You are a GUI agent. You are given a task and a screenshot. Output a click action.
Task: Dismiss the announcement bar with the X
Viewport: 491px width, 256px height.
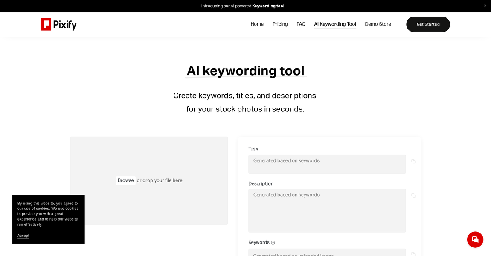point(484,6)
